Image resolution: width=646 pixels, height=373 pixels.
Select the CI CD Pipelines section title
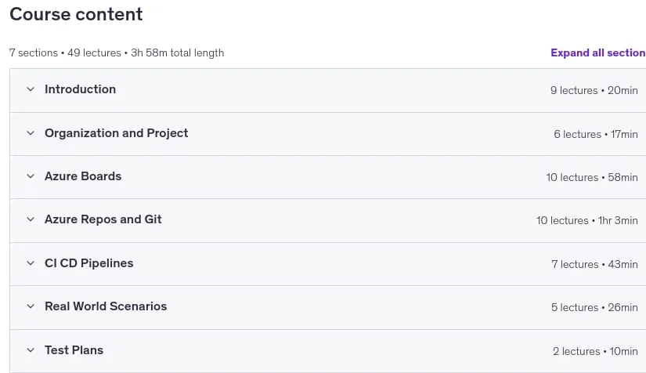click(89, 263)
